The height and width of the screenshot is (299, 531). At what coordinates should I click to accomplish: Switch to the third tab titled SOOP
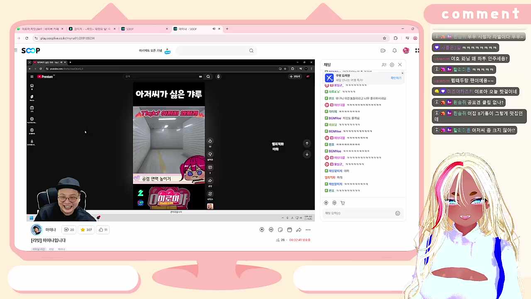pos(144,29)
